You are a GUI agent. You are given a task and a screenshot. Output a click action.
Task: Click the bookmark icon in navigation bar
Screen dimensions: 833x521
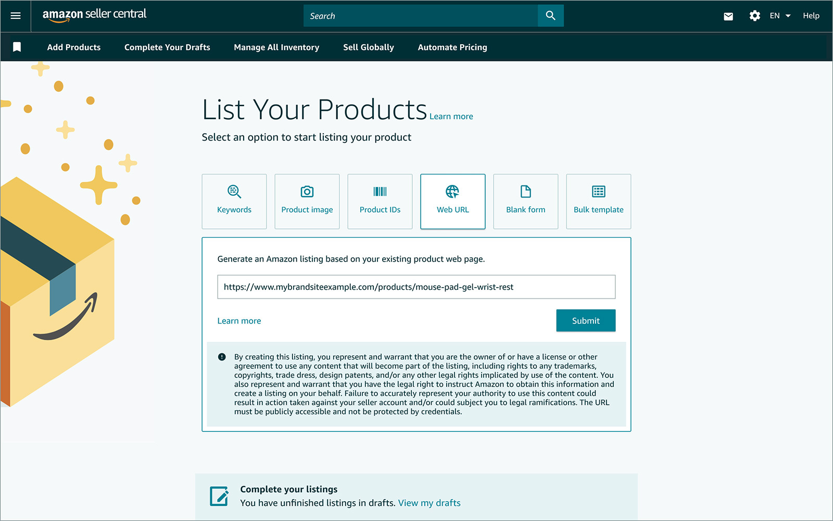[x=17, y=47]
